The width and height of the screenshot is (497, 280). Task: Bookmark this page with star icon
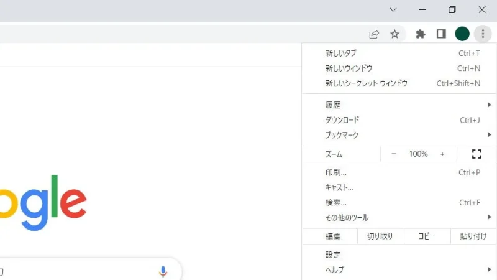click(394, 34)
